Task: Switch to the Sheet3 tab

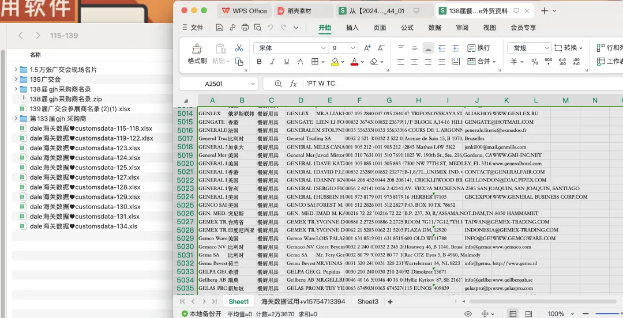Action: [x=368, y=302]
